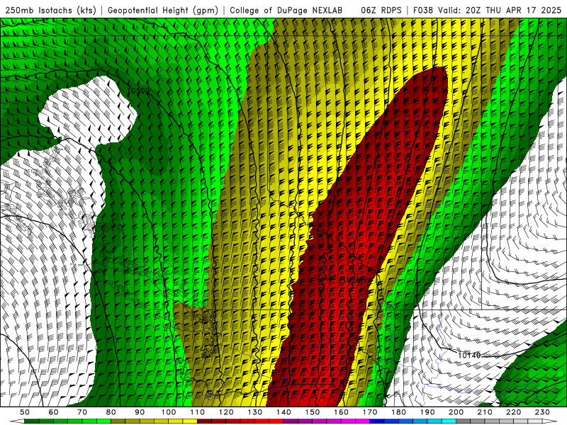
Task: Click the 150 value on the color scale
Action: tap(313, 412)
